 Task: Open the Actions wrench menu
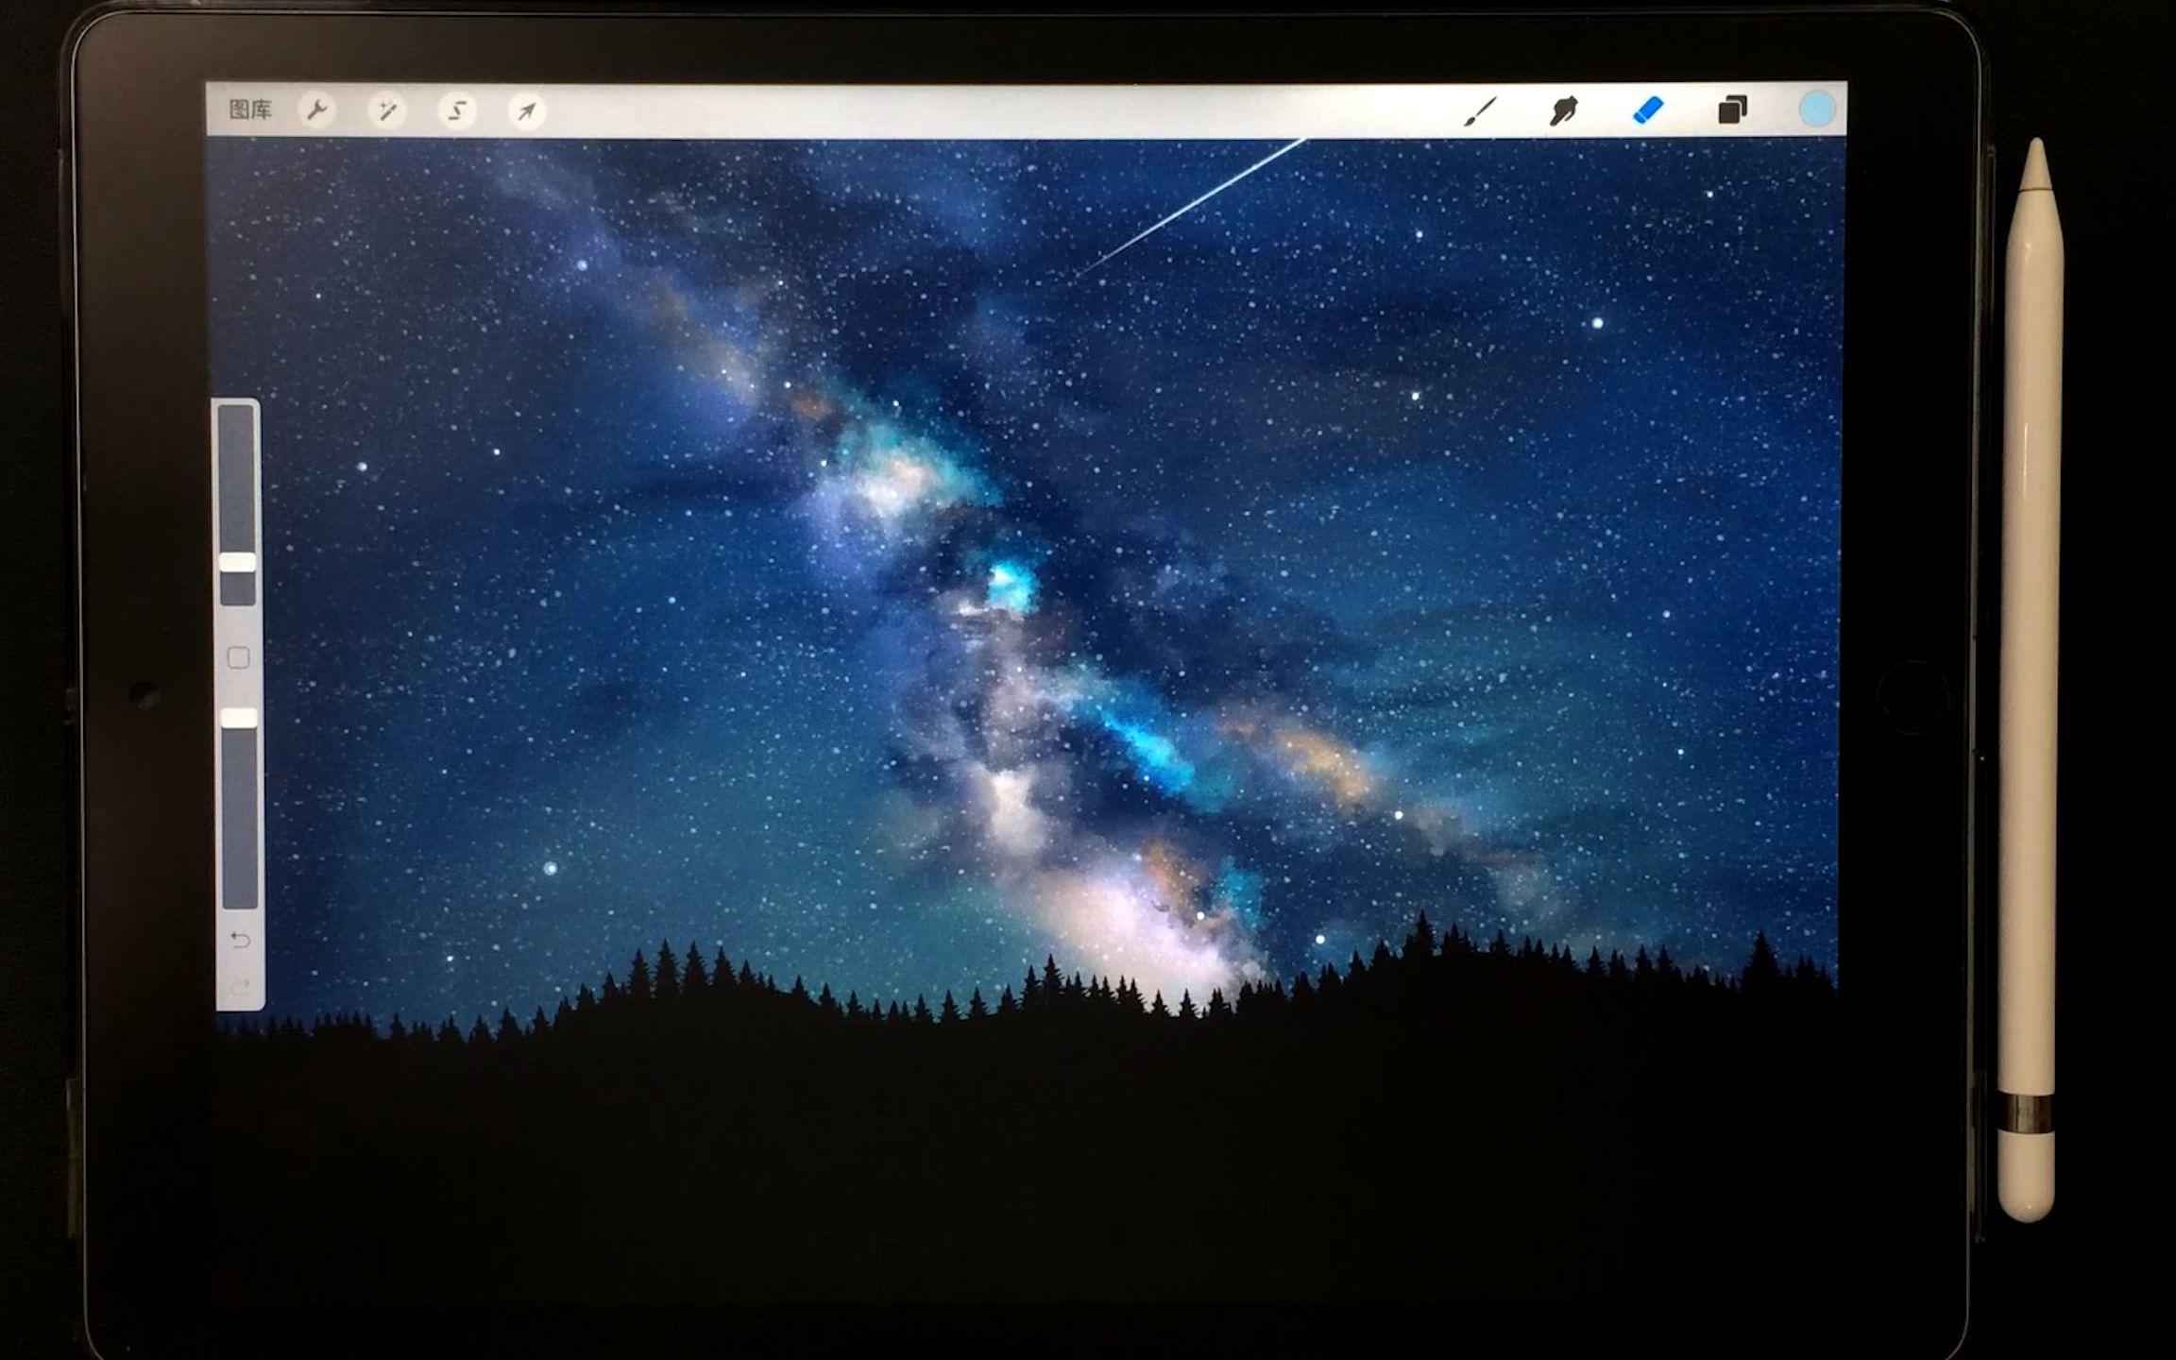(x=317, y=110)
